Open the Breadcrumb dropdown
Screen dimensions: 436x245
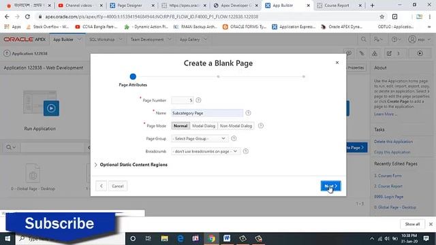206,151
